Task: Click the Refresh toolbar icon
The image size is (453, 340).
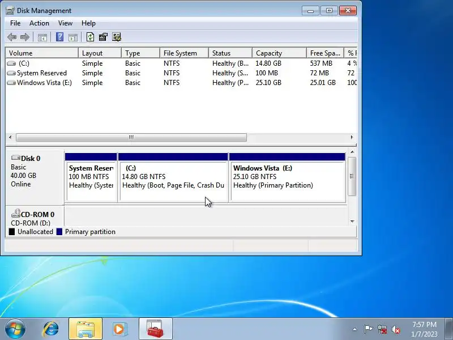Action: coord(90,37)
